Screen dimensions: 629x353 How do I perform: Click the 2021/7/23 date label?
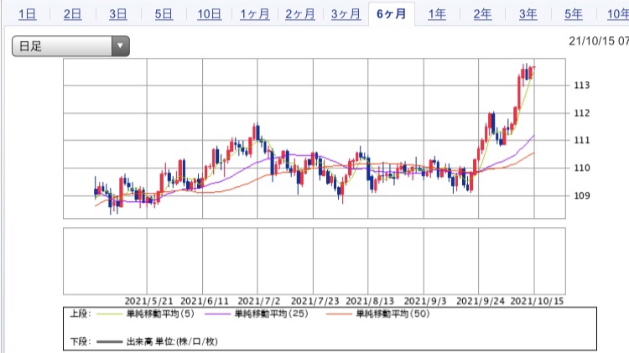click(314, 301)
